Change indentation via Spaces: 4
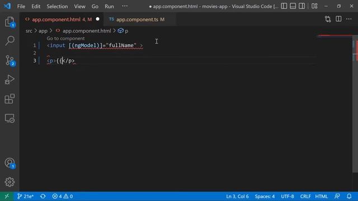Screen dimensions: 358x201 coord(265,196)
